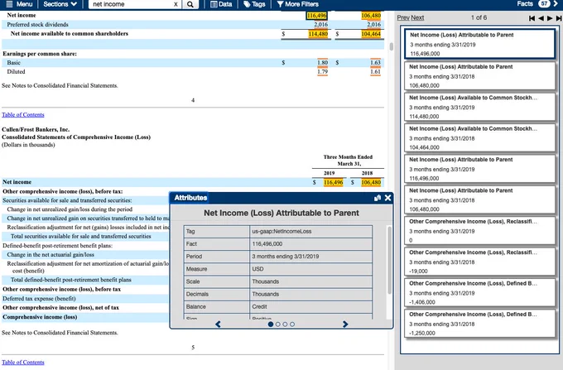The width and height of the screenshot is (563, 370).
Task: Click the magnifier search button
Action: [190, 4]
